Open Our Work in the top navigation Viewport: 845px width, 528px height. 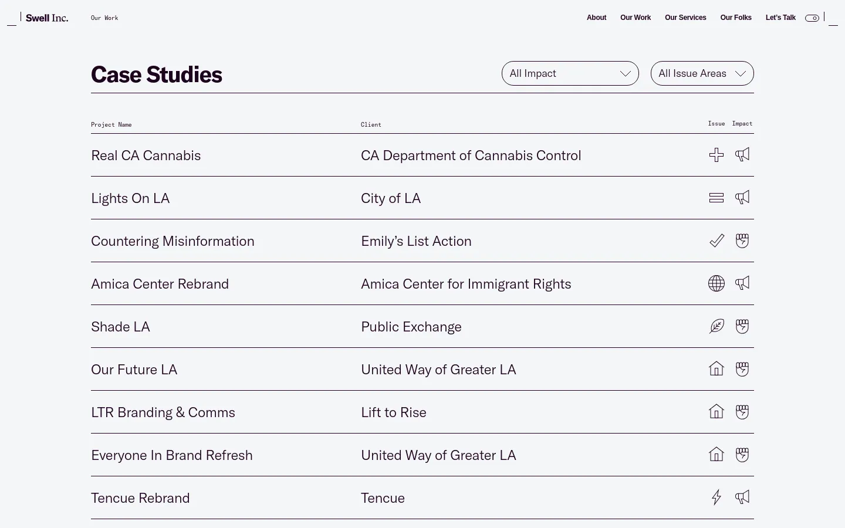(x=636, y=18)
